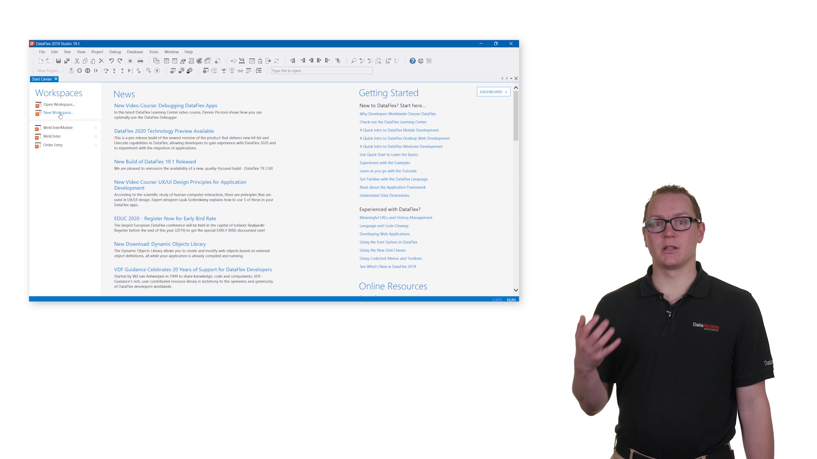Click the Undo arrow icon
This screenshot has width=817, height=459.
[111, 61]
